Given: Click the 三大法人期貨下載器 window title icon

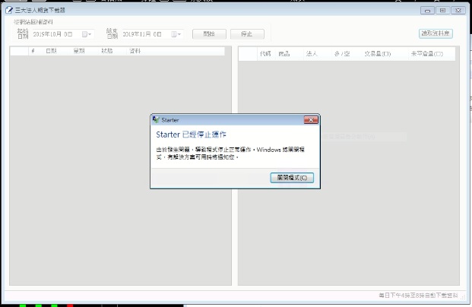Looking at the screenshot, I should tap(9, 10).
